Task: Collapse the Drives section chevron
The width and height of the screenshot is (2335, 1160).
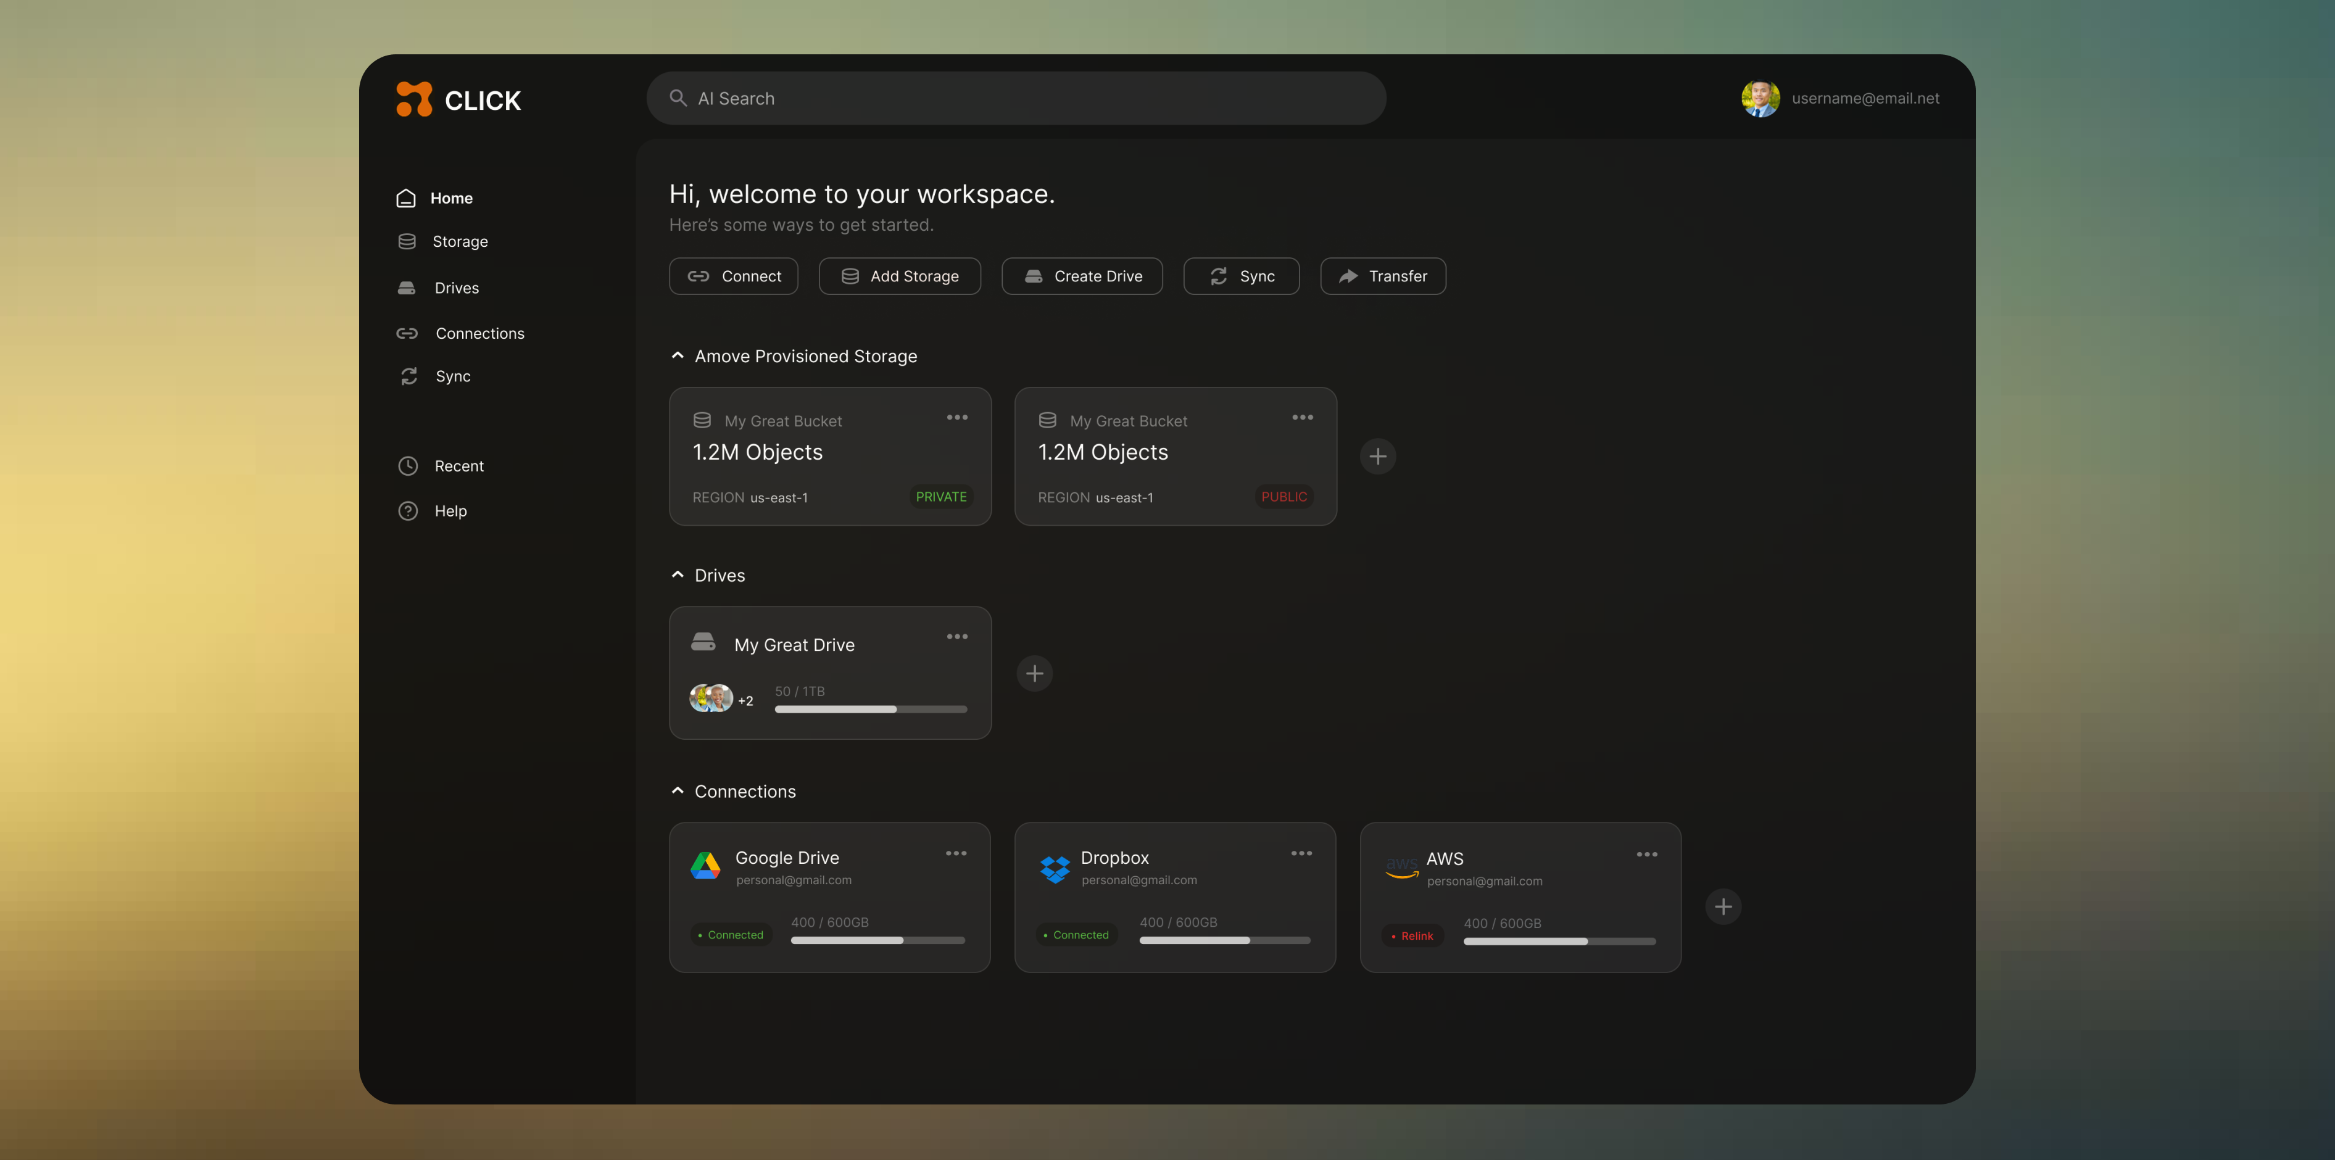Action: [x=677, y=576]
